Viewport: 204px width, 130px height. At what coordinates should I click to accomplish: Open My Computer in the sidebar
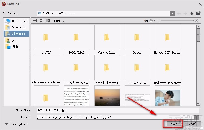click(19, 21)
